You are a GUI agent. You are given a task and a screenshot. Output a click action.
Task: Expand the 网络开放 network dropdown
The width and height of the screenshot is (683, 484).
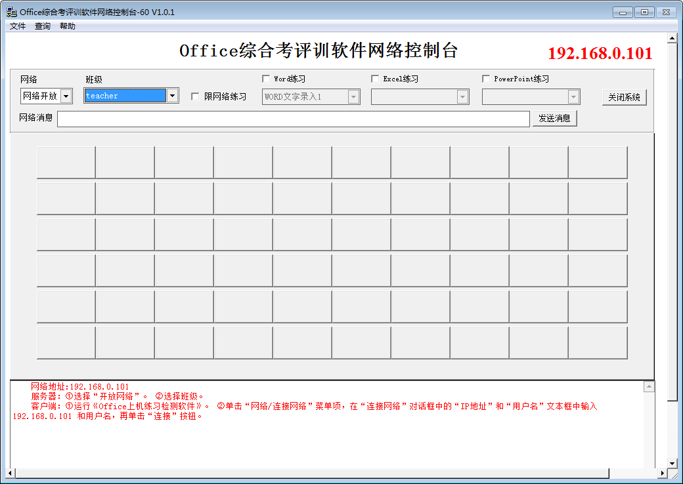point(66,96)
